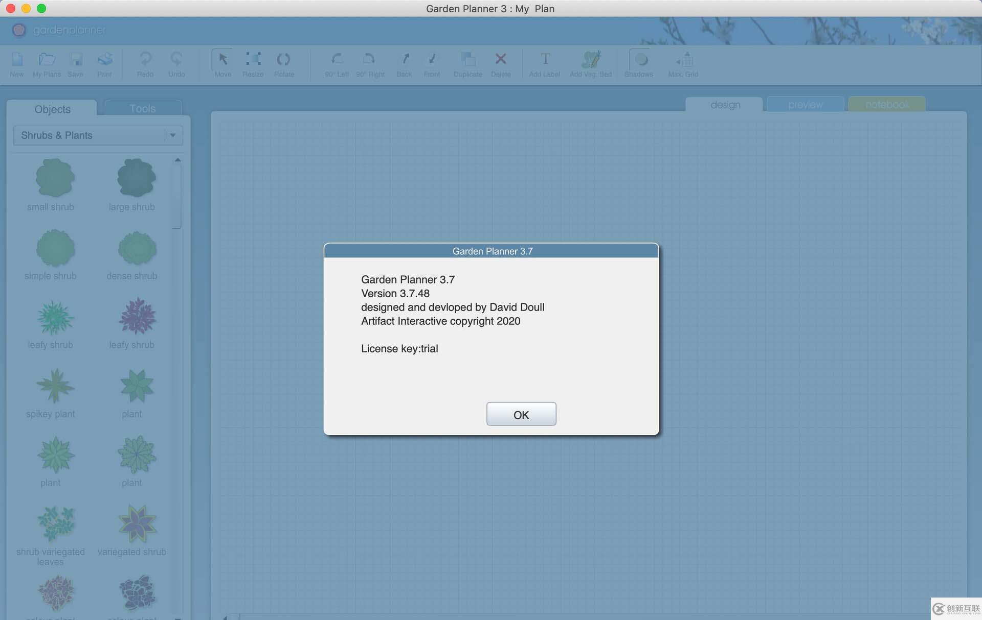
Task: Click the License key:trial text
Action: pyautogui.click(x=399, y=348)
